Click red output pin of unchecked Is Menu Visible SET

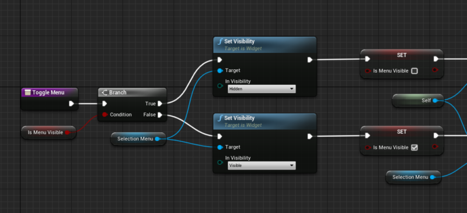pos(435,70)
